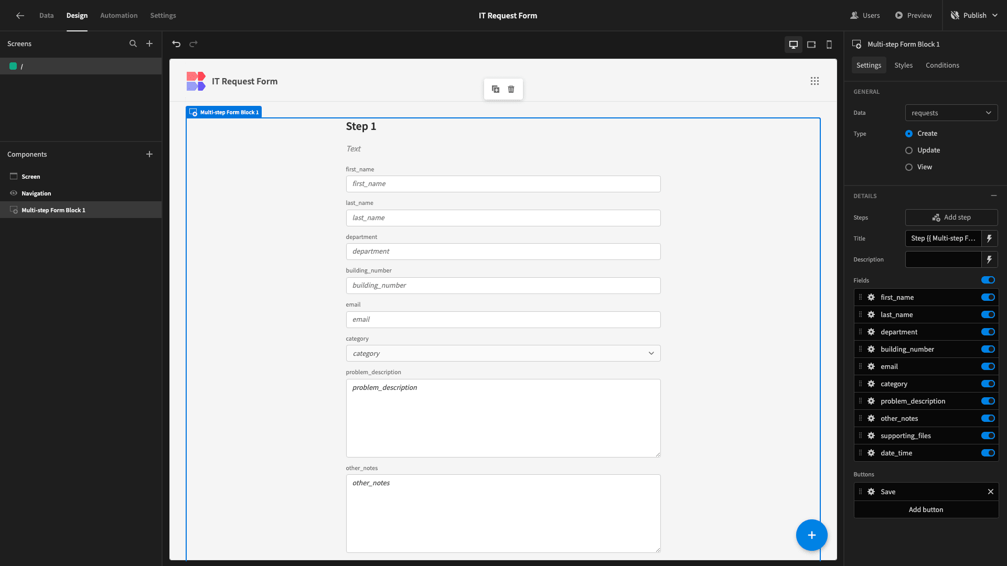Image resolution: width=1007 pixels, height=566 pixels.
Task: Click the Add button in Buttons section
Action: [925, 509]
